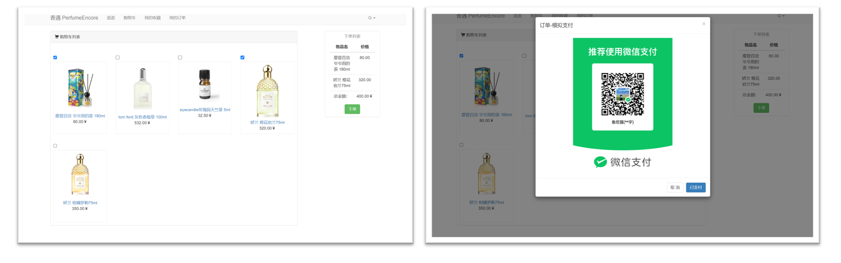Click the WeChat Pay QR code image

[x=623, y=94]
